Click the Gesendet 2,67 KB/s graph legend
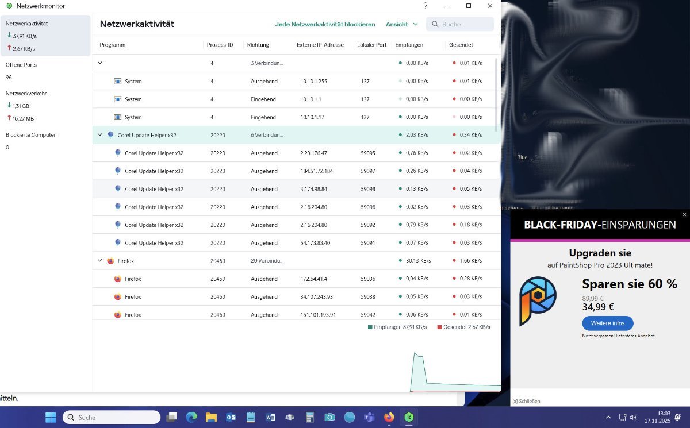Screen dimensions: 690x428 pyautogui.click(x=463, y=327)
